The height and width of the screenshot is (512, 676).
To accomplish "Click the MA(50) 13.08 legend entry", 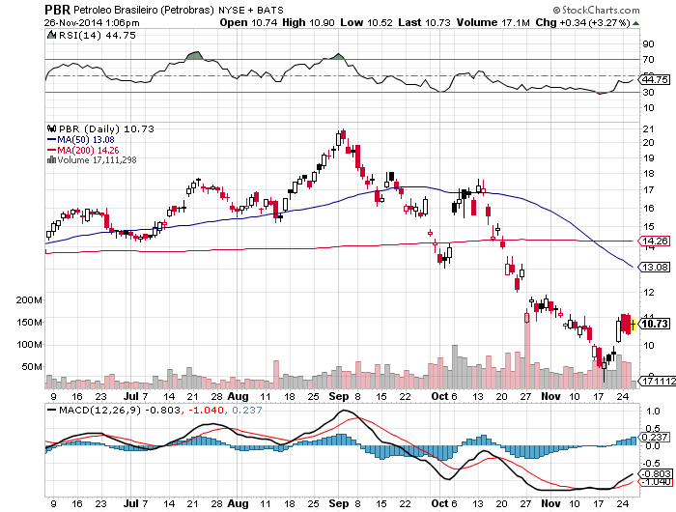I will pyautogui.click(x=80, y=140).
